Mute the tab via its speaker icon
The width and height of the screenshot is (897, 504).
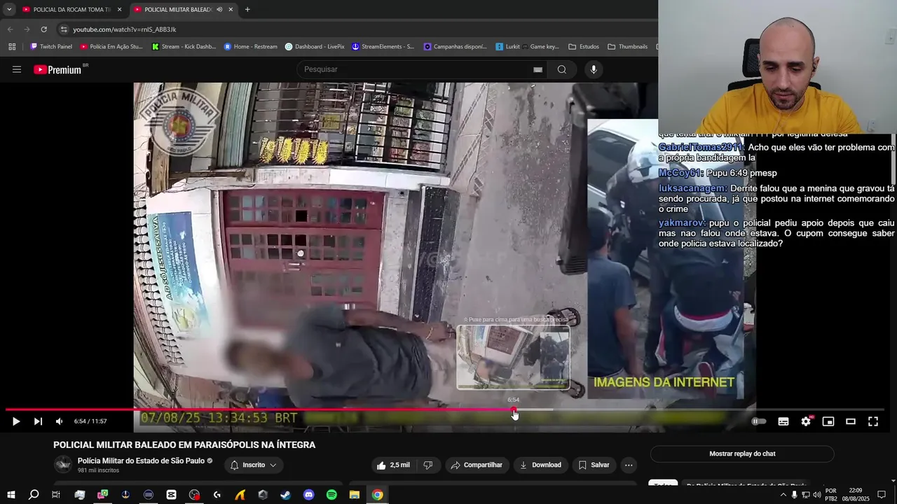(x=219, y=9)
